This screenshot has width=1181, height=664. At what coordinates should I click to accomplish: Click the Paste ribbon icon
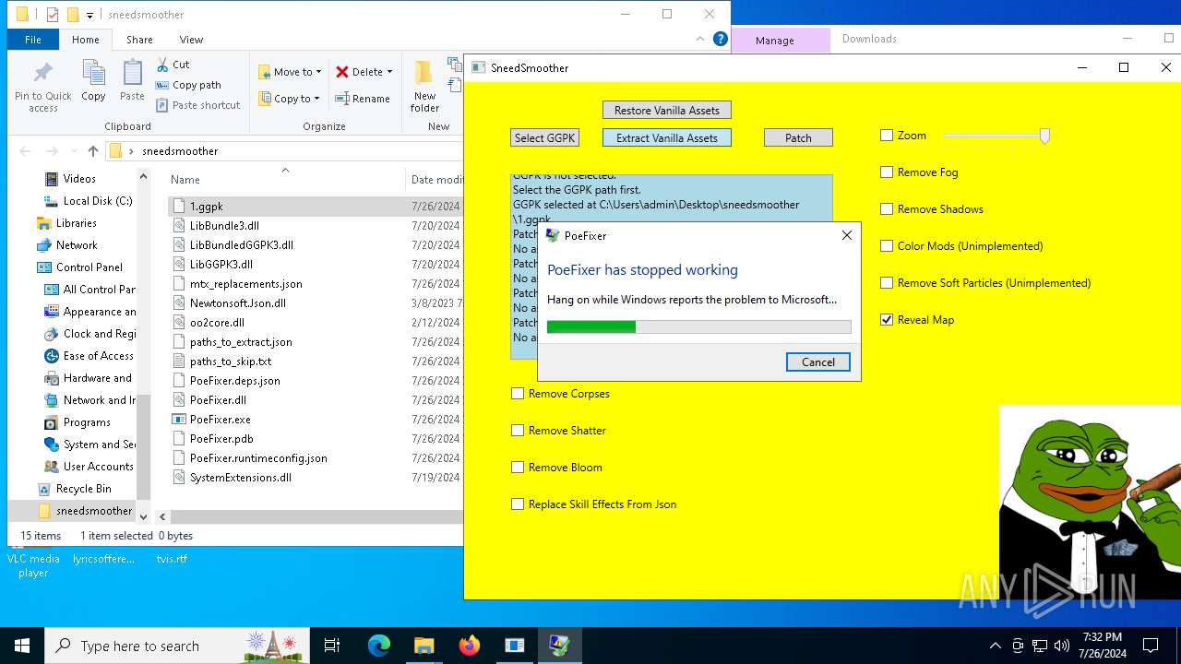[x=132, y=74]
